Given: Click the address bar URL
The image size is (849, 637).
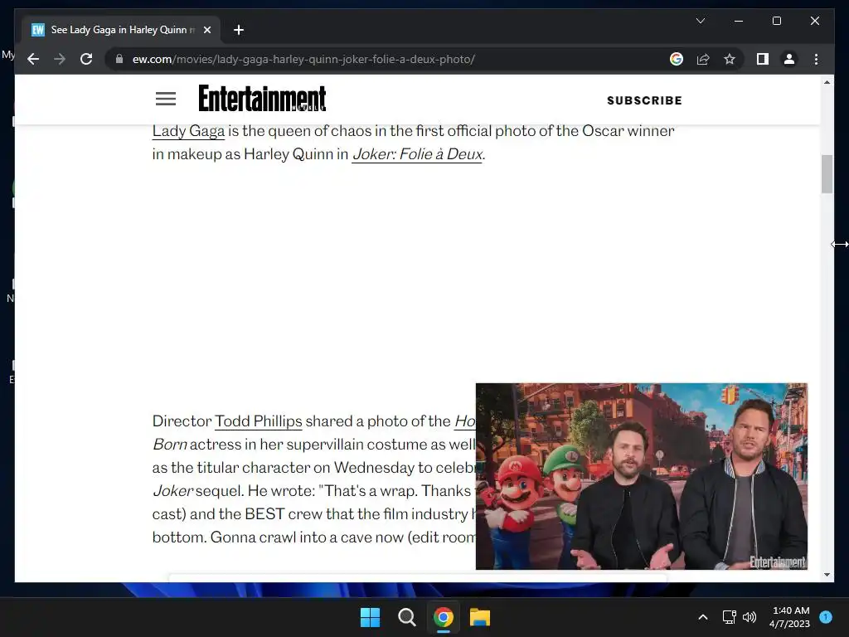Looking at the screenshot, I should coord(303,59).
